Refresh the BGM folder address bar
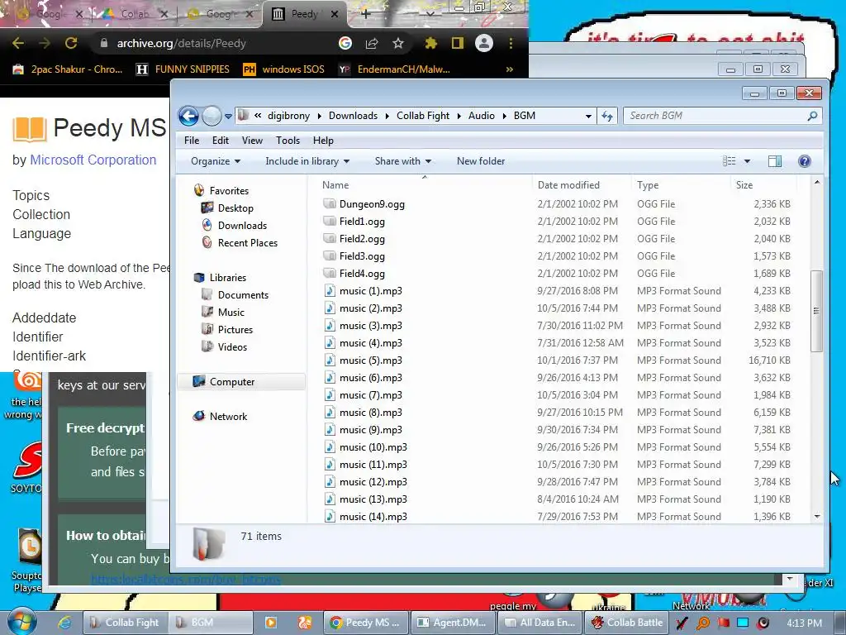Screen dimensions: 846x635 tap(607, 116)
